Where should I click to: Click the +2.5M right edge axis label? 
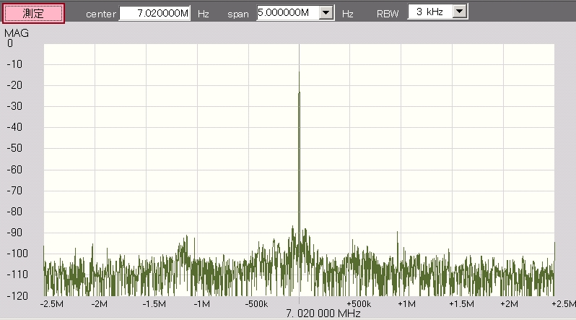[x=563, y=304]
